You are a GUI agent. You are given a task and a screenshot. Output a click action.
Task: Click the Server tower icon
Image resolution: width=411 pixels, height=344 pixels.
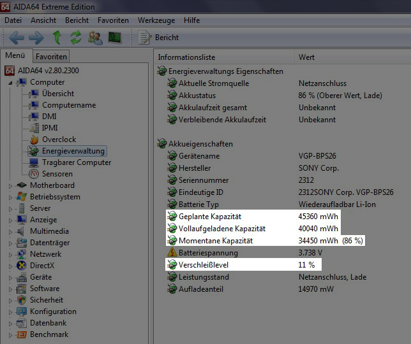[x=22, y=208]
